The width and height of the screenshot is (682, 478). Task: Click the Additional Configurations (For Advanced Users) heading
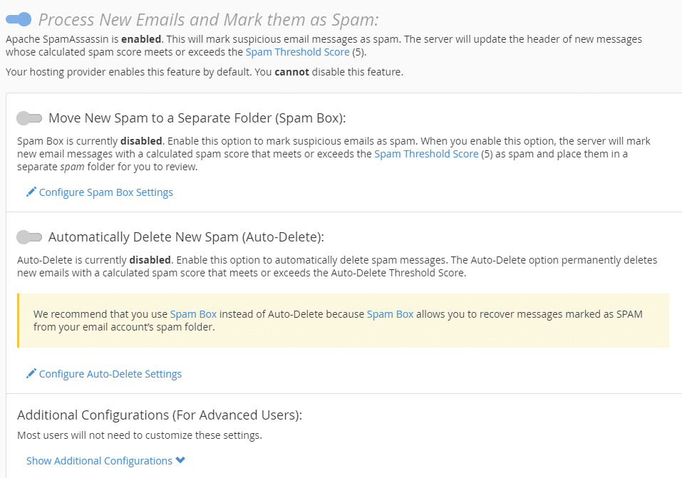159,415
